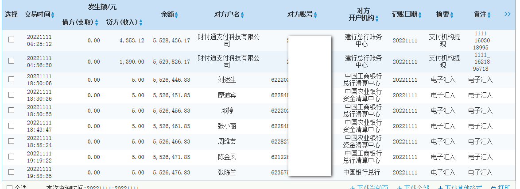Sort by 余额 using its arrow icon
The height and width of the screenshot is (189, 520).
(176, 15)
